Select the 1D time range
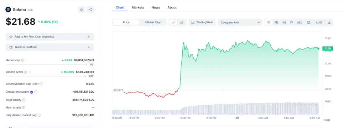This screenshot has width=344, height=128. 269,22
